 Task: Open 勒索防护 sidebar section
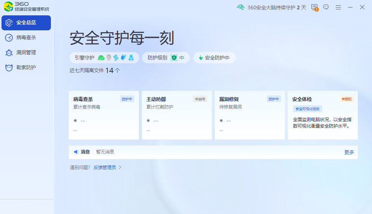click(26, 67)
